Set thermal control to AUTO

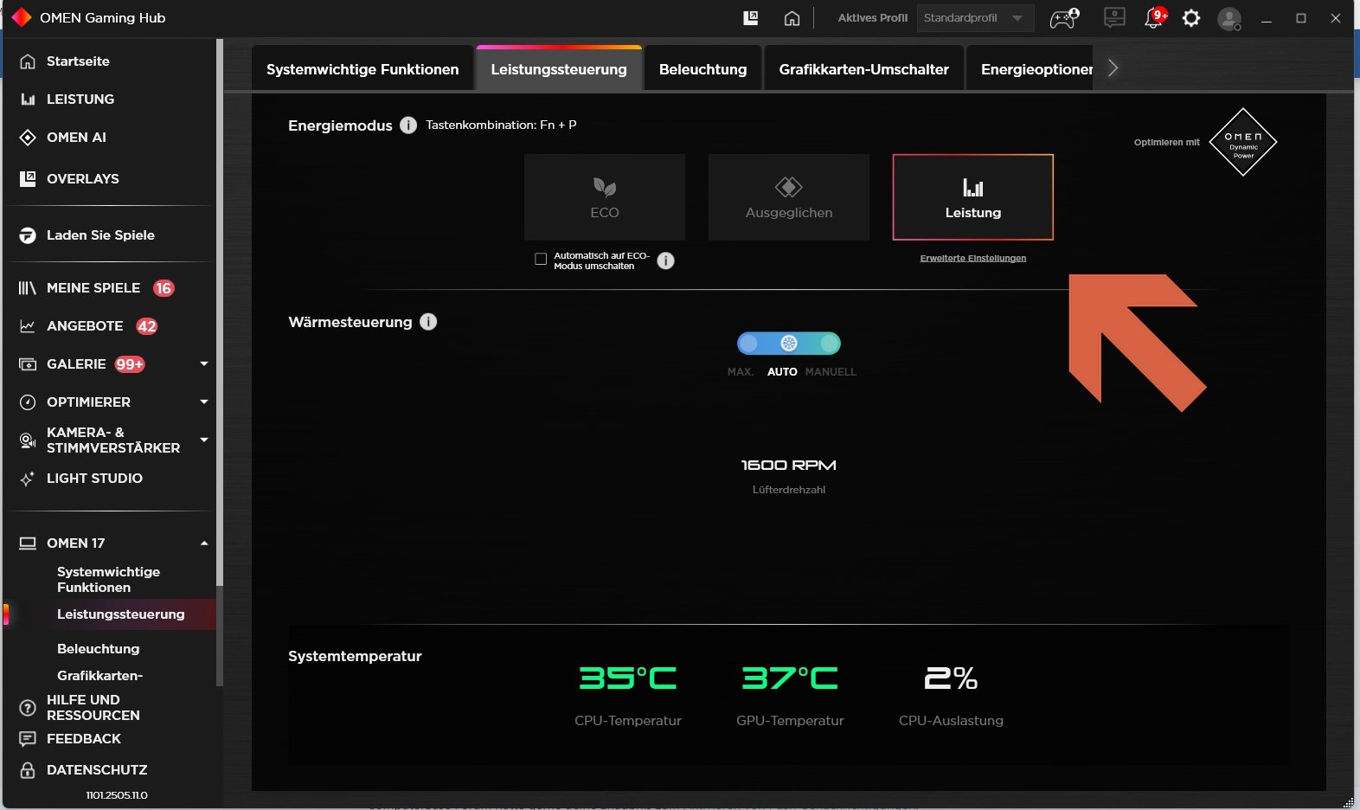click(x=782, y=372)
